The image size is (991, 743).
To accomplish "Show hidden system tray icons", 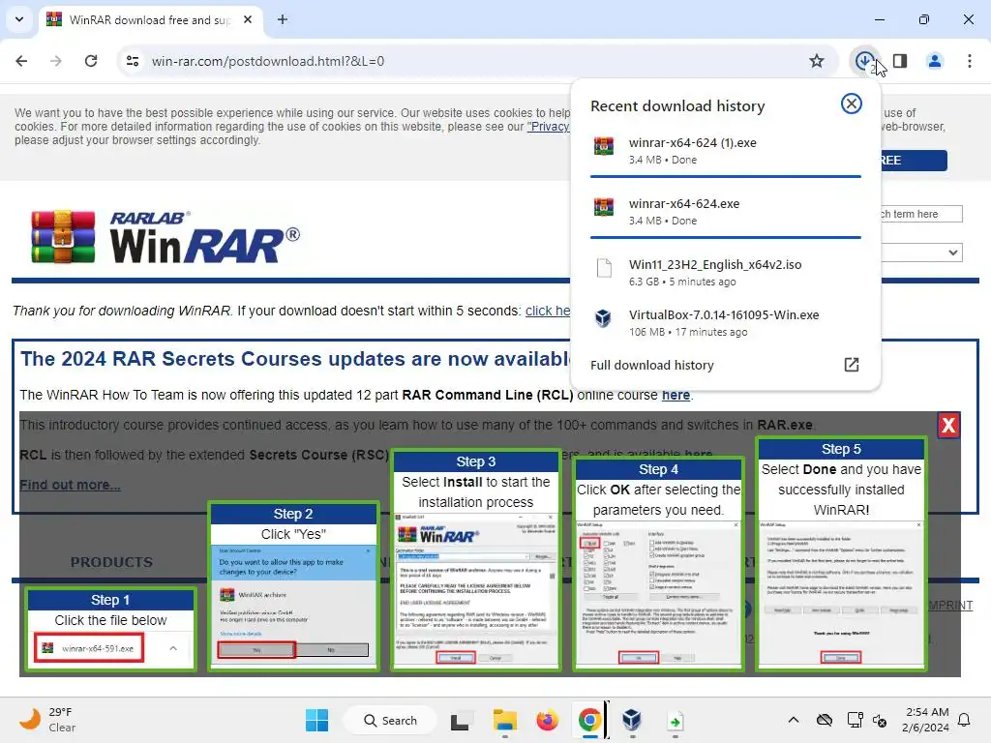I will [x=794, y=720].
